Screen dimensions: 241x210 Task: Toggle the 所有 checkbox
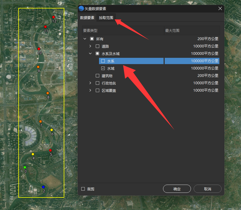92,39
